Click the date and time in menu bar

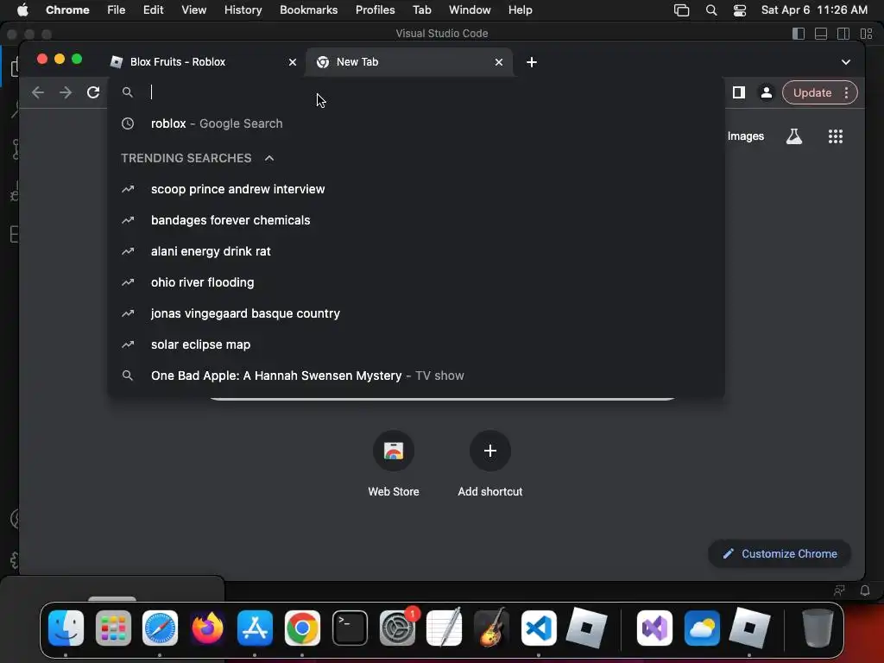point(814,10)
